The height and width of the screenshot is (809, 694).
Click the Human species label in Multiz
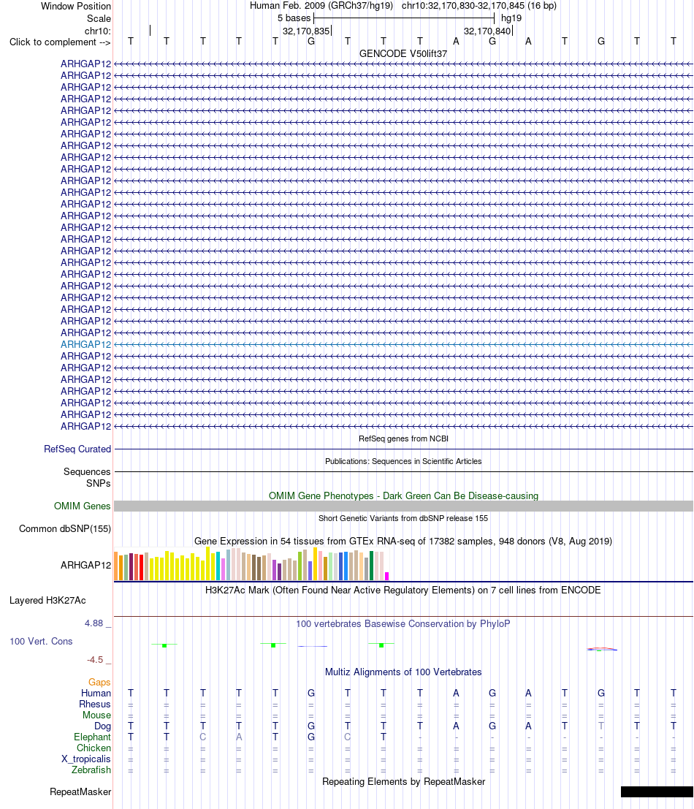pyautogui.click(x=96, y=694)
